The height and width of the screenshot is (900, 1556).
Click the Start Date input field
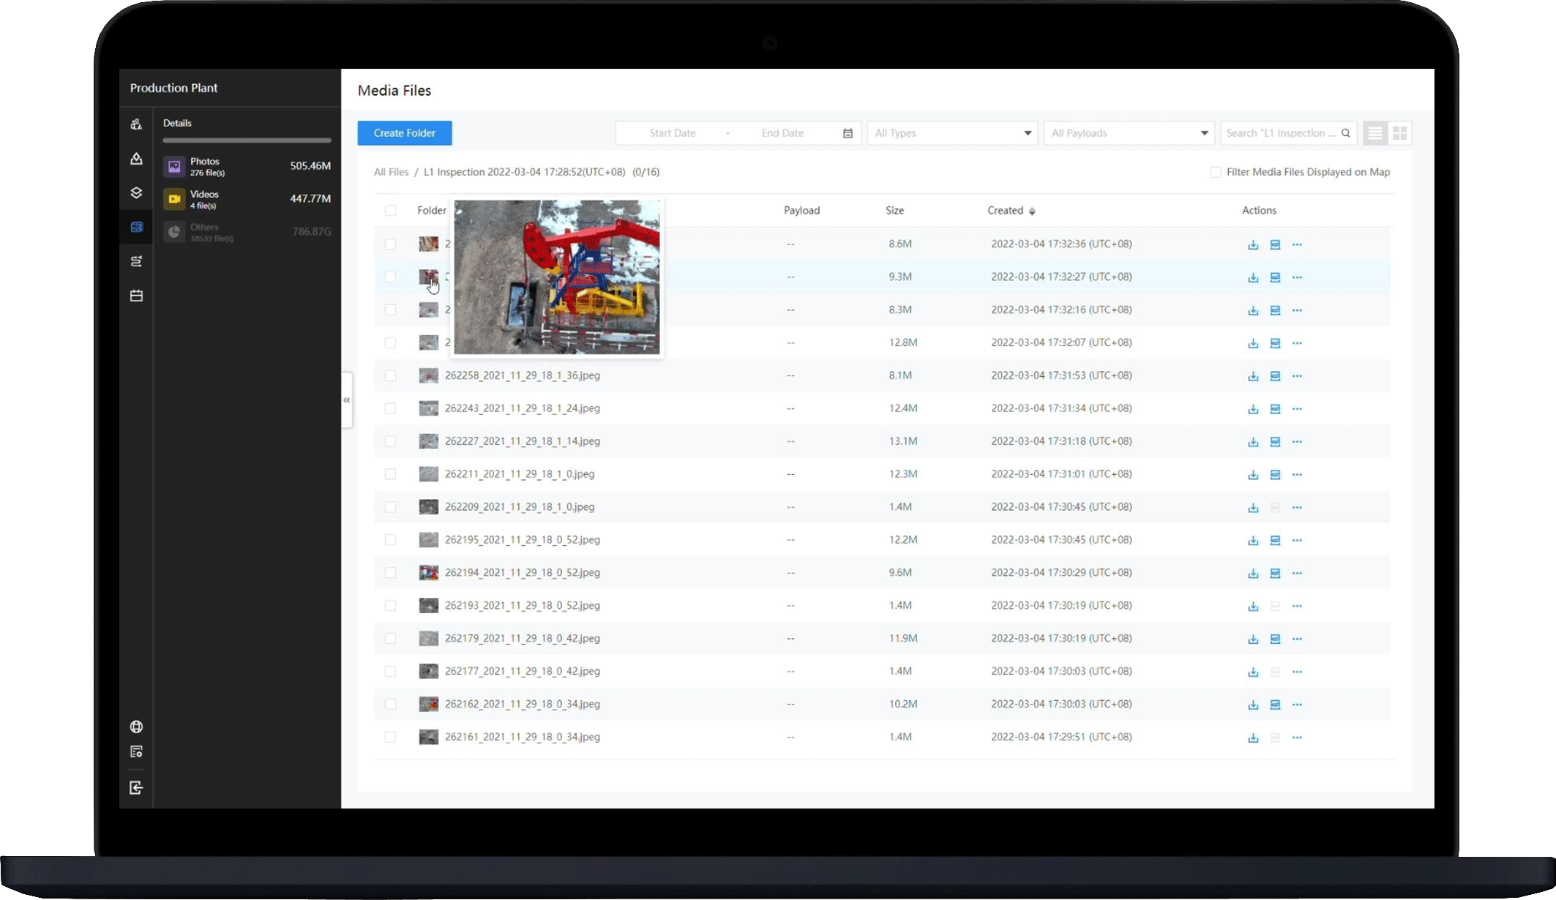tap(672, 133)
